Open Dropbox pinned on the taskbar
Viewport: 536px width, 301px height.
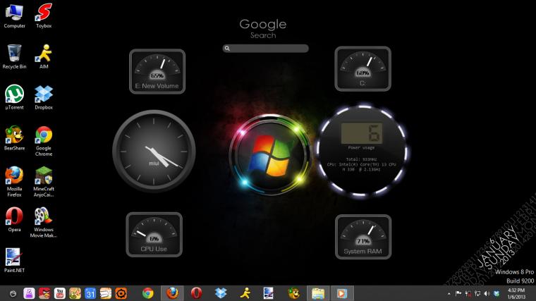221,293
